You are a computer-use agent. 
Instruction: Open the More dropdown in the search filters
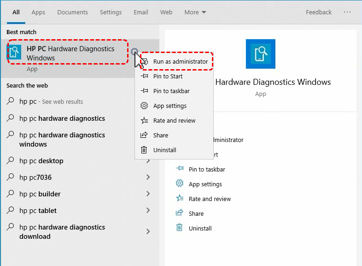pos(195,12)
